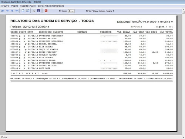Image resolution: width=185 pixels, height=139 pixels.
Task: Open the Página menu
Action: (x=14, y=6)
